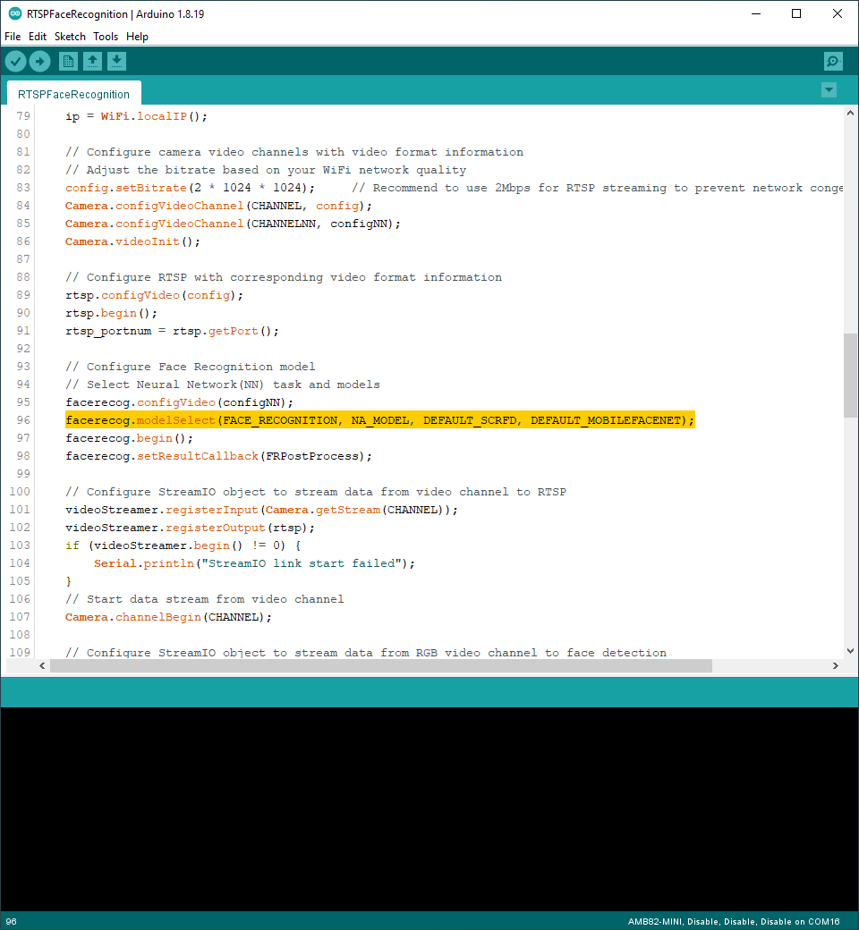This screenshot has width=859, height=930.
Task: Click inside the black console output area
Action: point(429,805)
